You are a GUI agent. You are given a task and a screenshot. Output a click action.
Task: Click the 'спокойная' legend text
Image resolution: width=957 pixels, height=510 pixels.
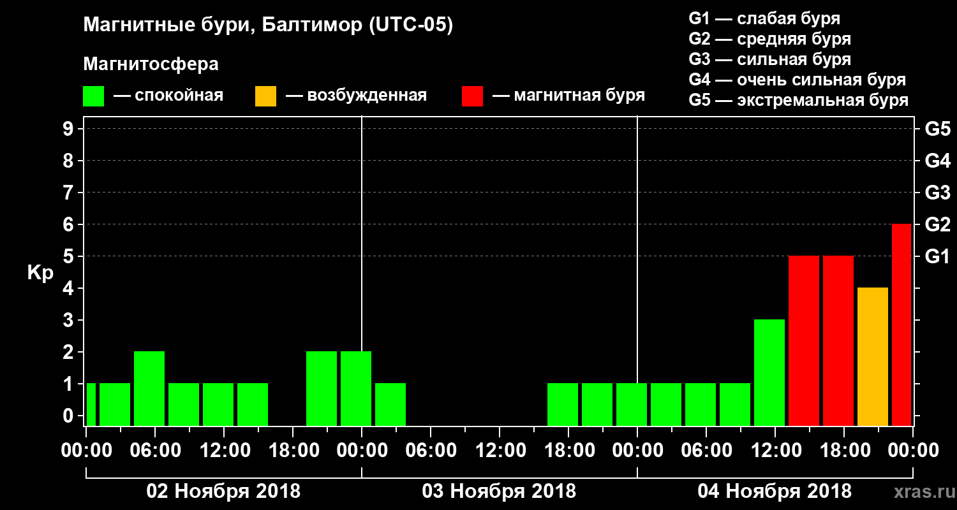179,96
